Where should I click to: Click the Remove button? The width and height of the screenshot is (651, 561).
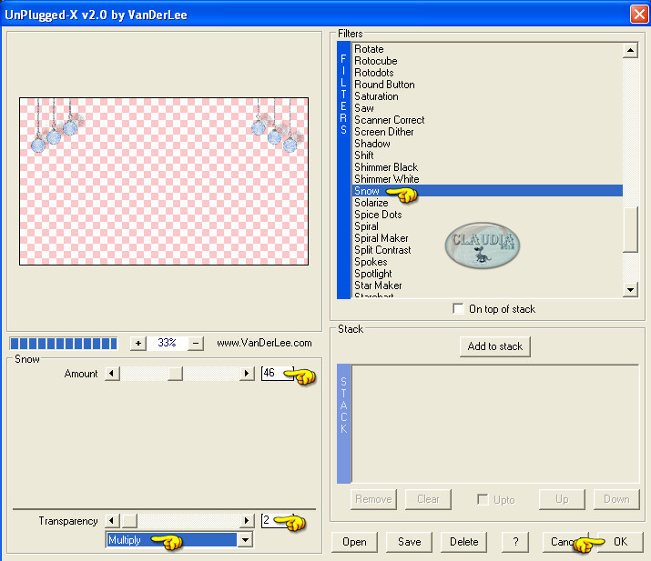[373, 499]
